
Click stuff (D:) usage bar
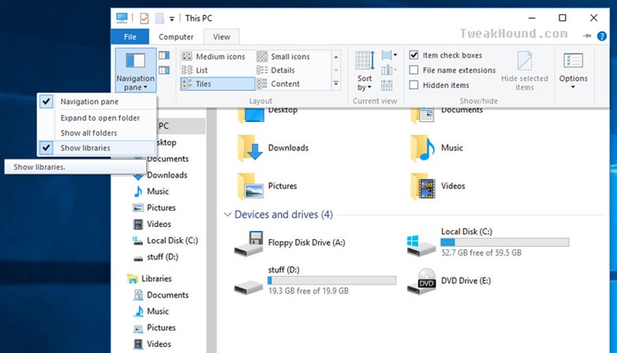pyautogui.click(x=332, y=280)
